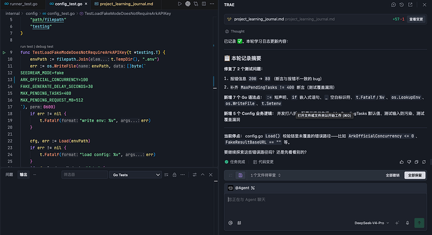This screenshot has height=235, width=432.
Task: Click line MAX_PENDING_TASKS=400 in editor
Action: tap(46, 93)
